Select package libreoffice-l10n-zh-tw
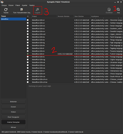The height and width of the screenshot is (134, 123). pos(40,82)
